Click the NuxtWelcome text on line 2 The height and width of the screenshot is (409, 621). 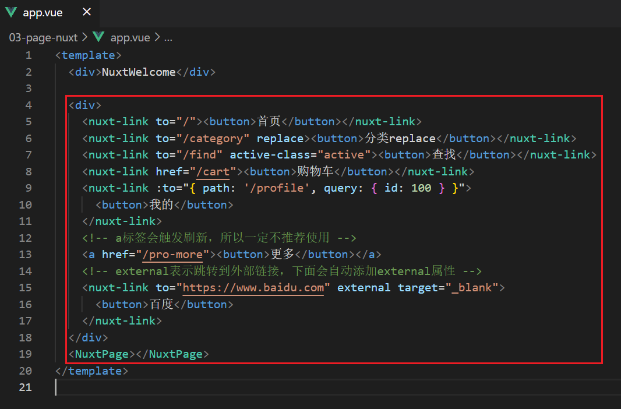139,72
